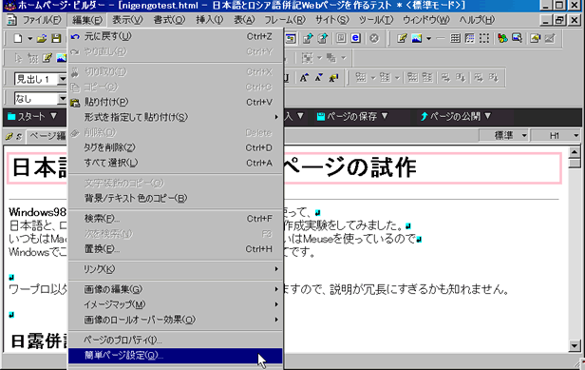Click the second upload arrow icon beside the boxed icon
This screenshot has width=585, height=370.
(322, 38)
